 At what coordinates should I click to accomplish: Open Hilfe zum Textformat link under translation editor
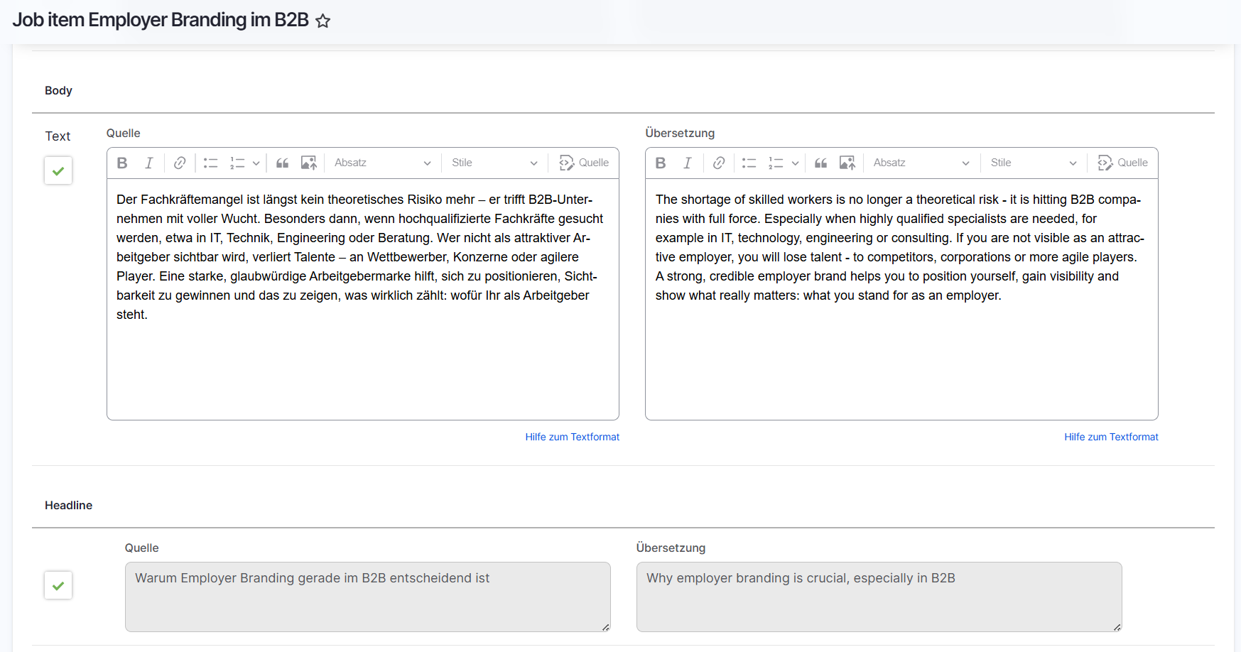(1111, 437)
